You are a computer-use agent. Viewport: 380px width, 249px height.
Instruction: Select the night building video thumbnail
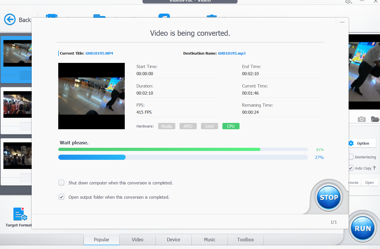click(x=17, y=156)
